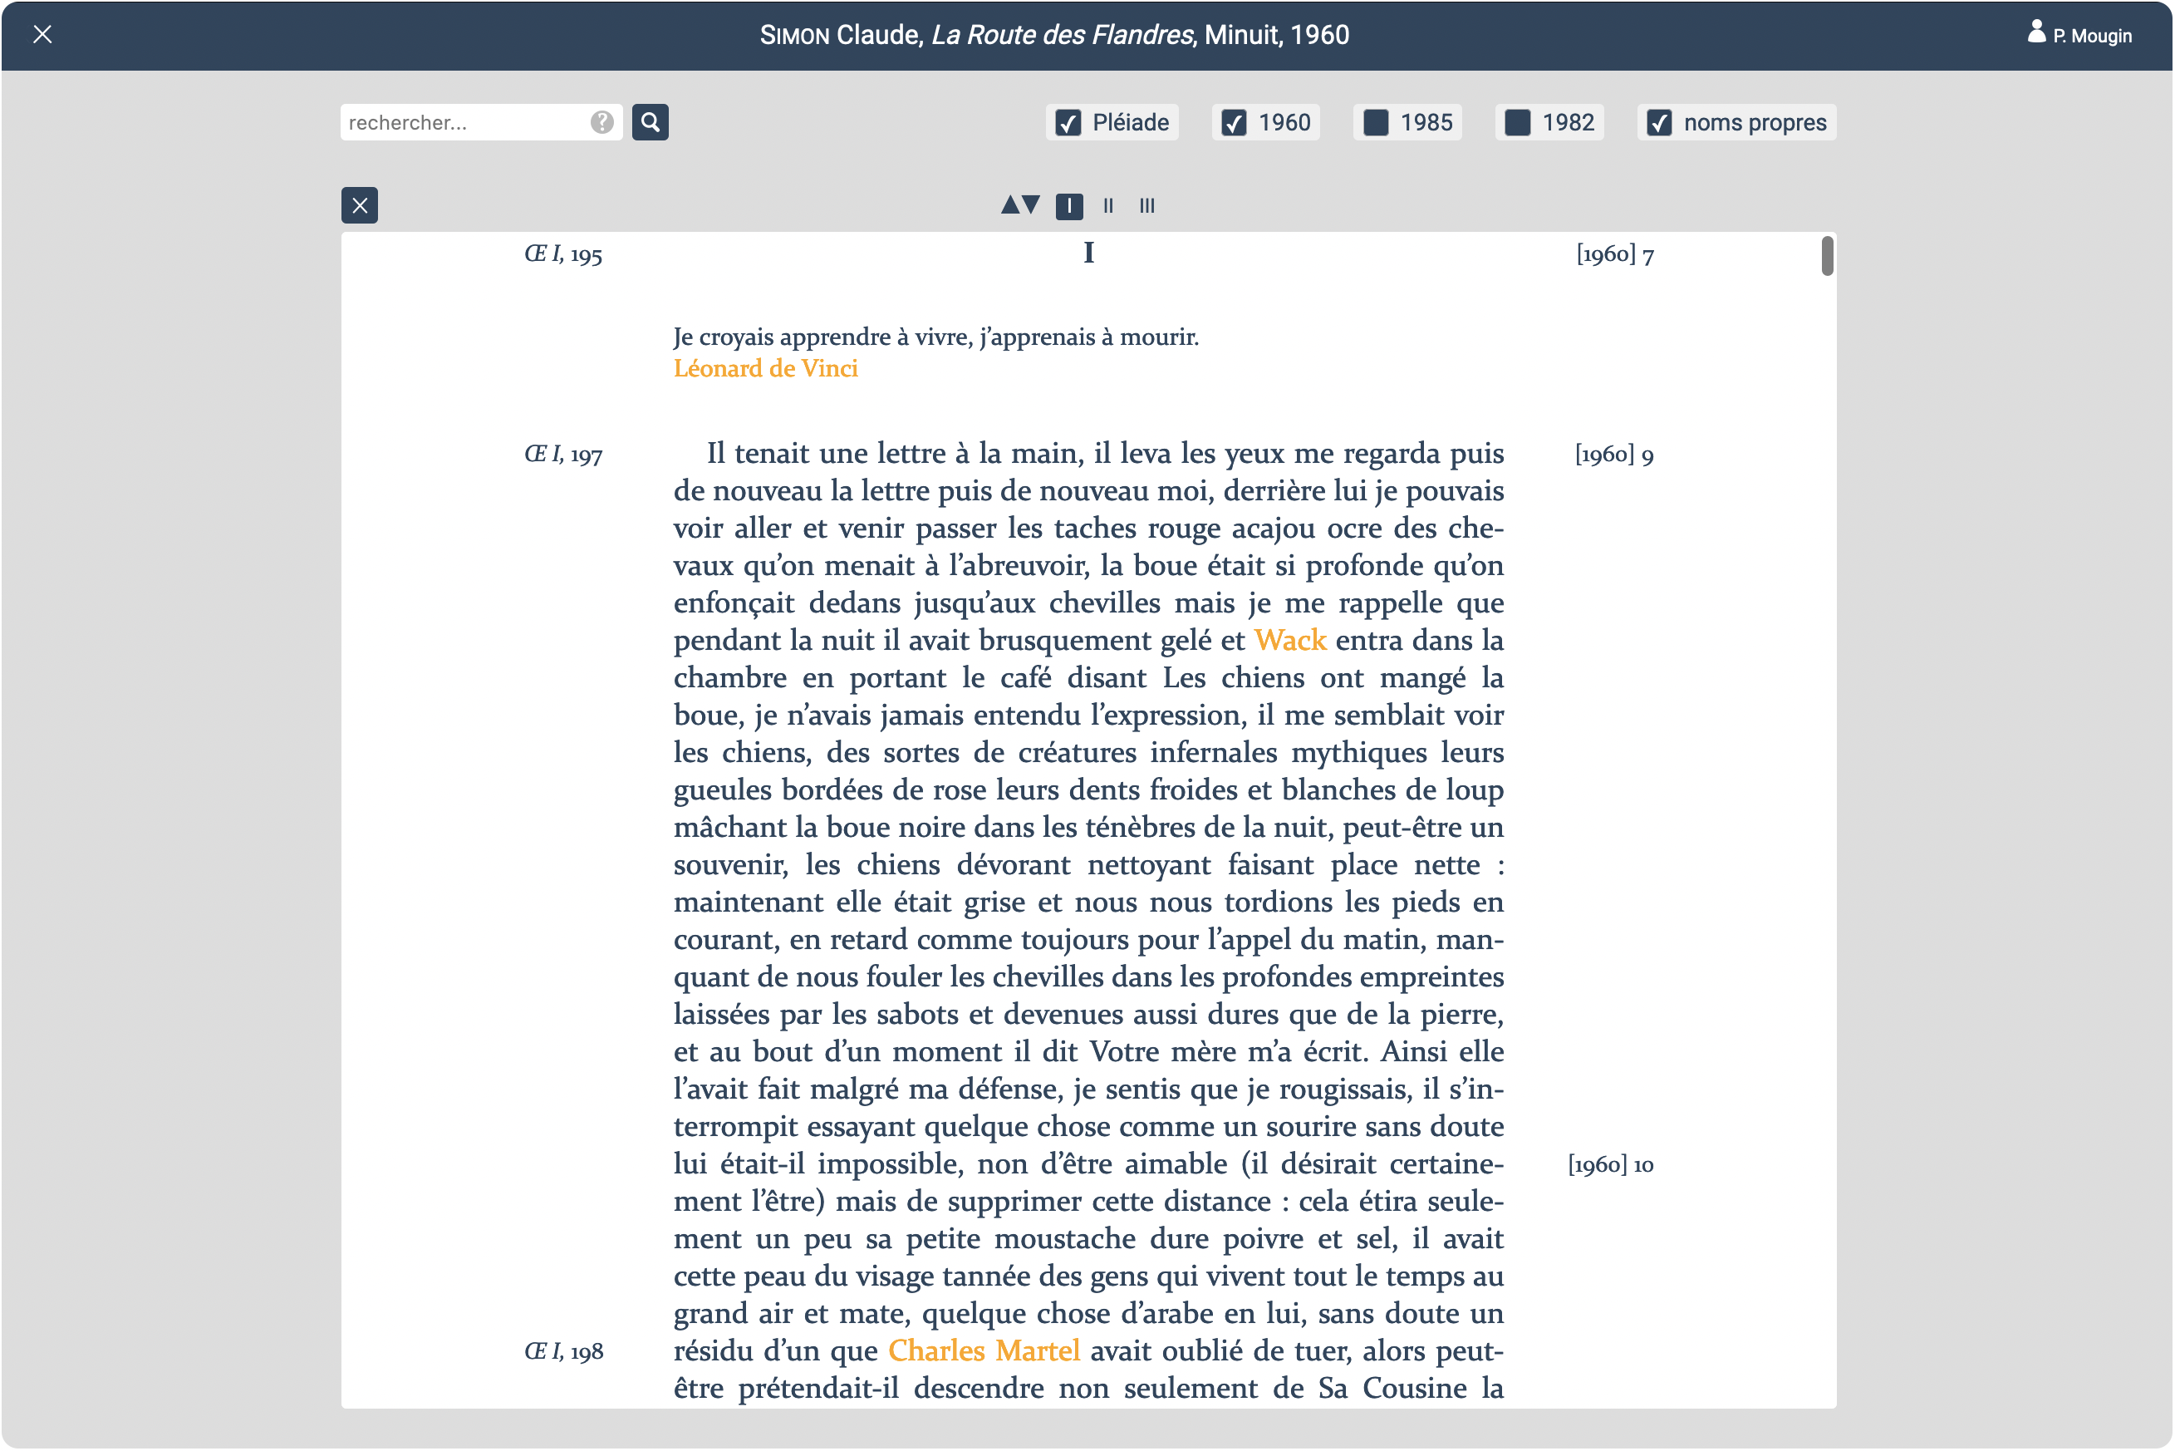Close the text panel with square X
Image resolution: width=2175 pixels, height=1451 pixels.
359,205
